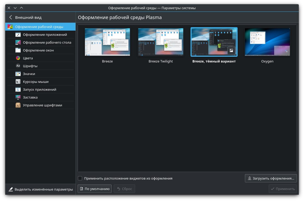Click the Запуск приложений icon

click(x=18, y=90)
